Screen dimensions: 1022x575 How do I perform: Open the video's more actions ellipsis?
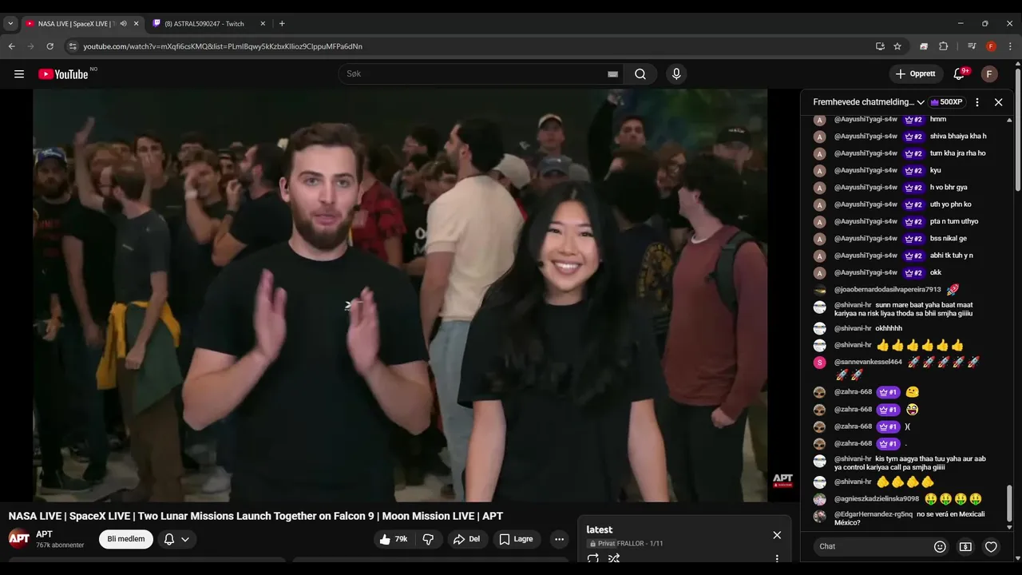pos(559,539)
